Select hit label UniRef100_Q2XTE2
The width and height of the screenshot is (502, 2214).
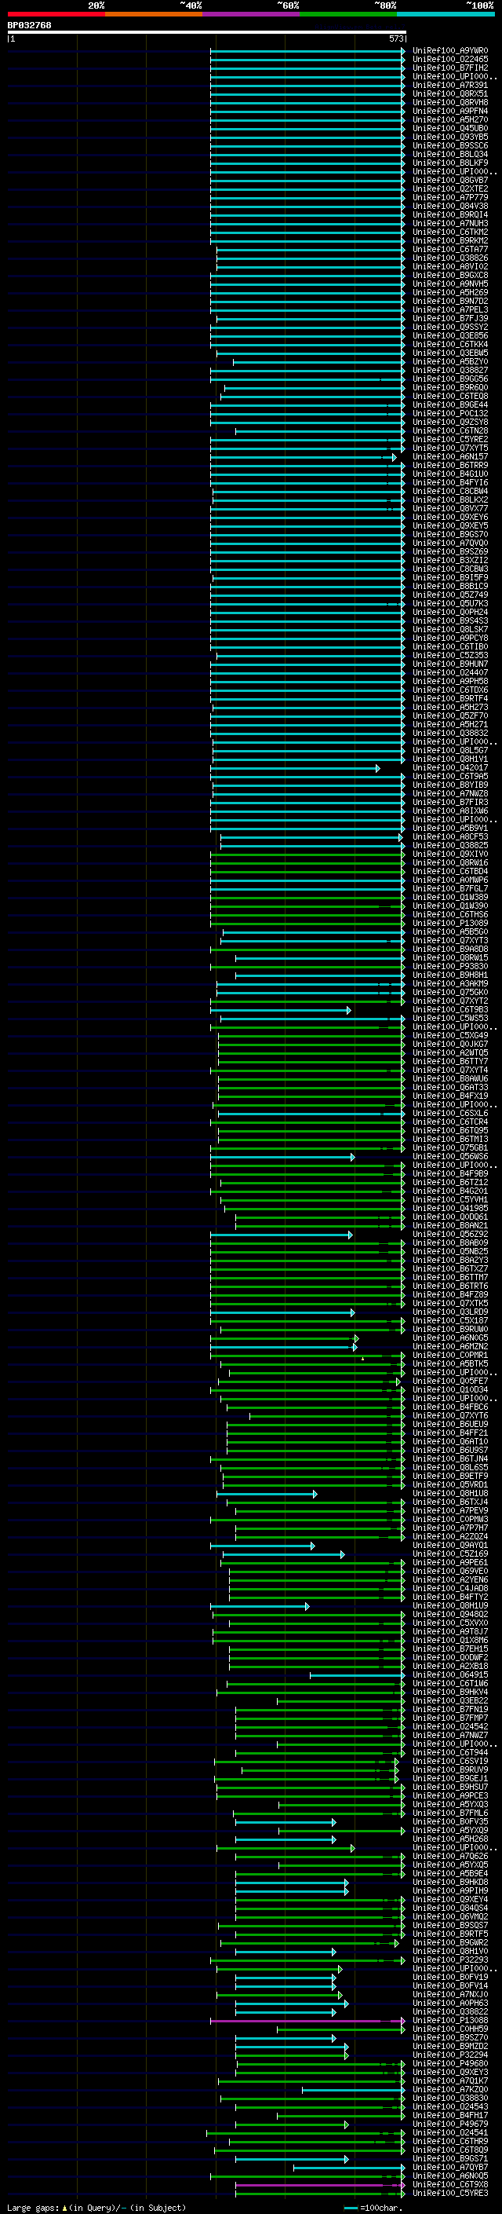449,189
